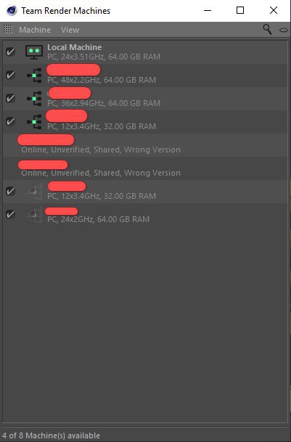Select second Unverified Shared machine row
This screenshot has height=442, width=291.
tap(145, 168)
